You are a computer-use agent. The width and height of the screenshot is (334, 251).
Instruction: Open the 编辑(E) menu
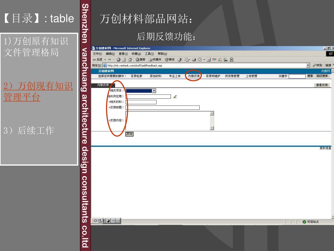coord(110,54)
